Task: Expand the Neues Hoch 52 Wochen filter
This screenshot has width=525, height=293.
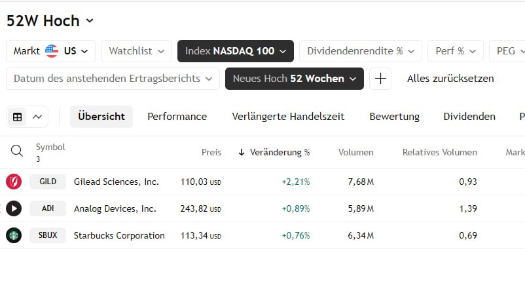Action: [294, 79]
